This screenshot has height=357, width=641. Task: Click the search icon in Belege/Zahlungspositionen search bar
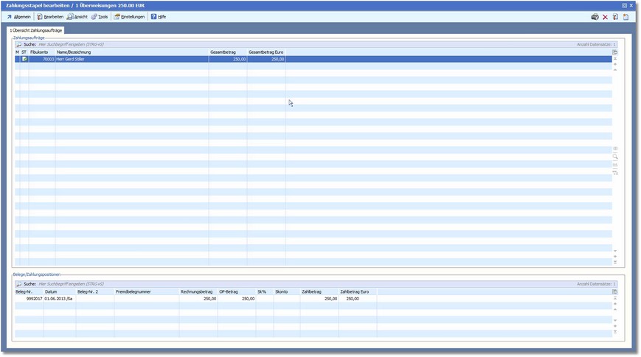[x=18, y=283]
